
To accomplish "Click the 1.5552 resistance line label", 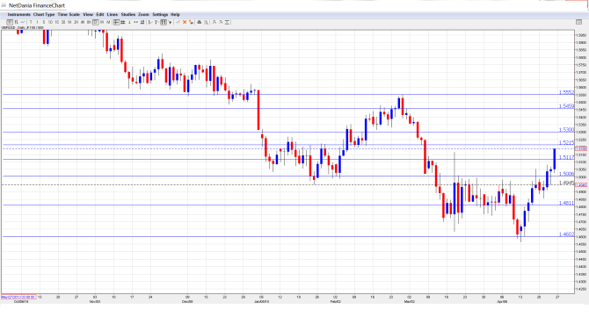I will 566,92.
